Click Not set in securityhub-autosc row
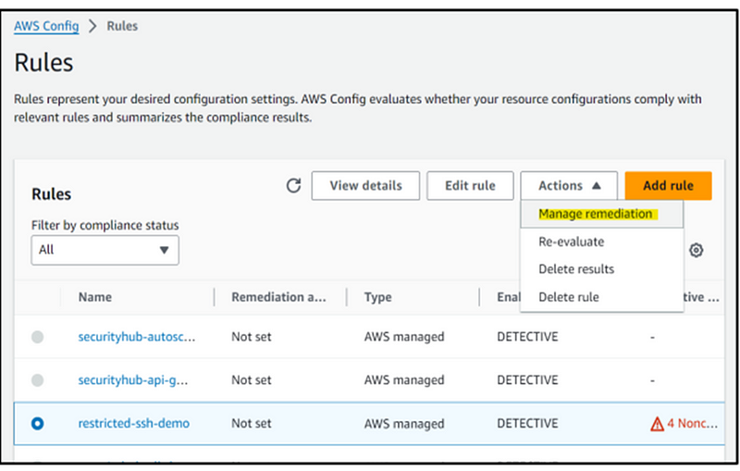Screen dimensions: 740x471 pyautogui.click(x=251, y=337)
